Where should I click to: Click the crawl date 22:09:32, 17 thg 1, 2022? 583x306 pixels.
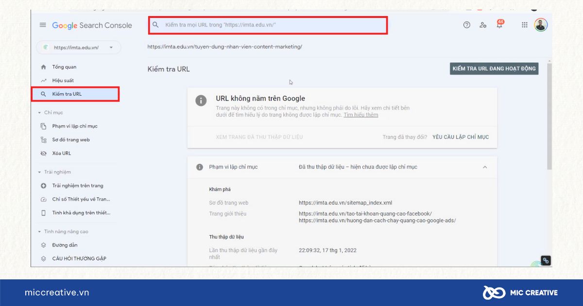[327, 251]
